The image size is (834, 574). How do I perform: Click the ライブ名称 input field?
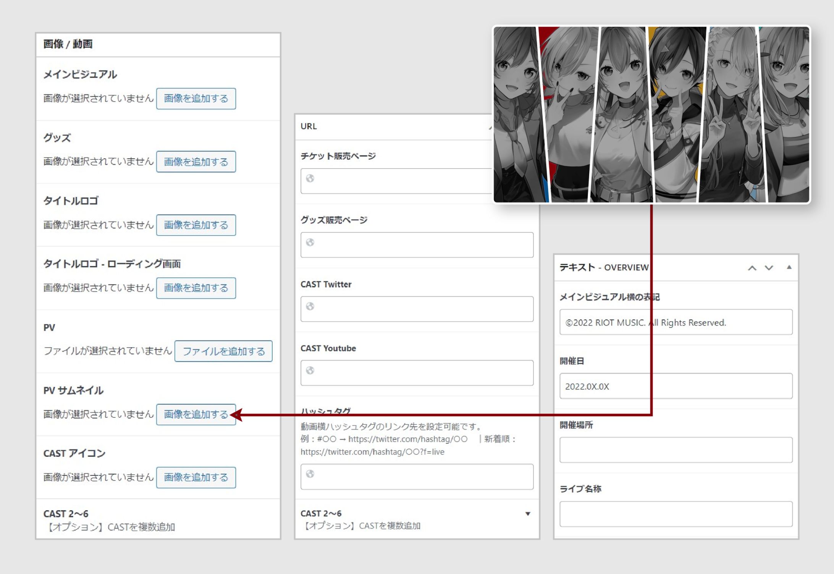[x=676, y=514]
